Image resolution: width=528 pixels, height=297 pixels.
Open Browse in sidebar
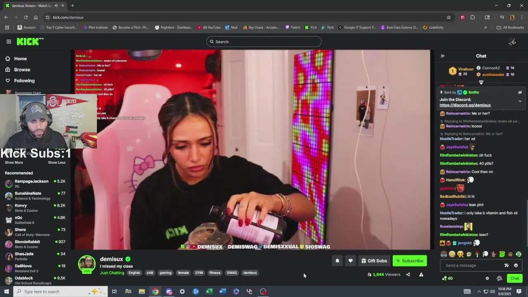[x=17, y=70]
